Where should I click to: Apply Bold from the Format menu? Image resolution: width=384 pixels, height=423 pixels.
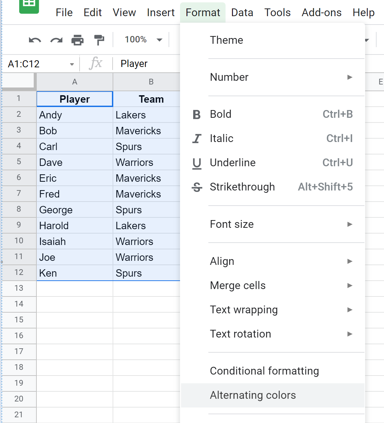point(220,114)
